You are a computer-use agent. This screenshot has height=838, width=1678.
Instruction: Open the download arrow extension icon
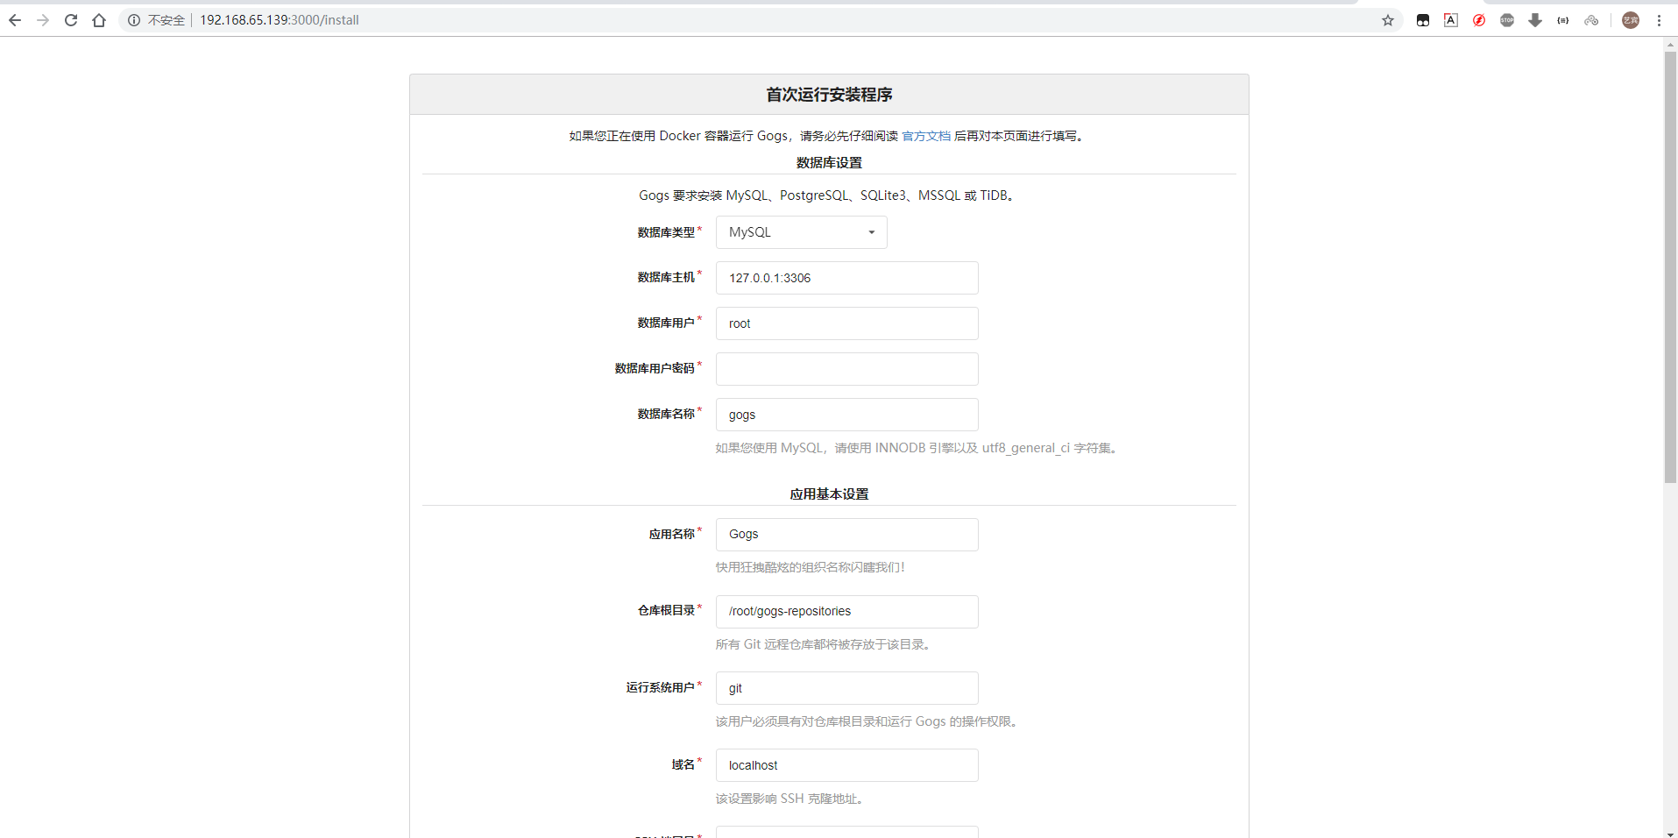tap(1535, 19)
